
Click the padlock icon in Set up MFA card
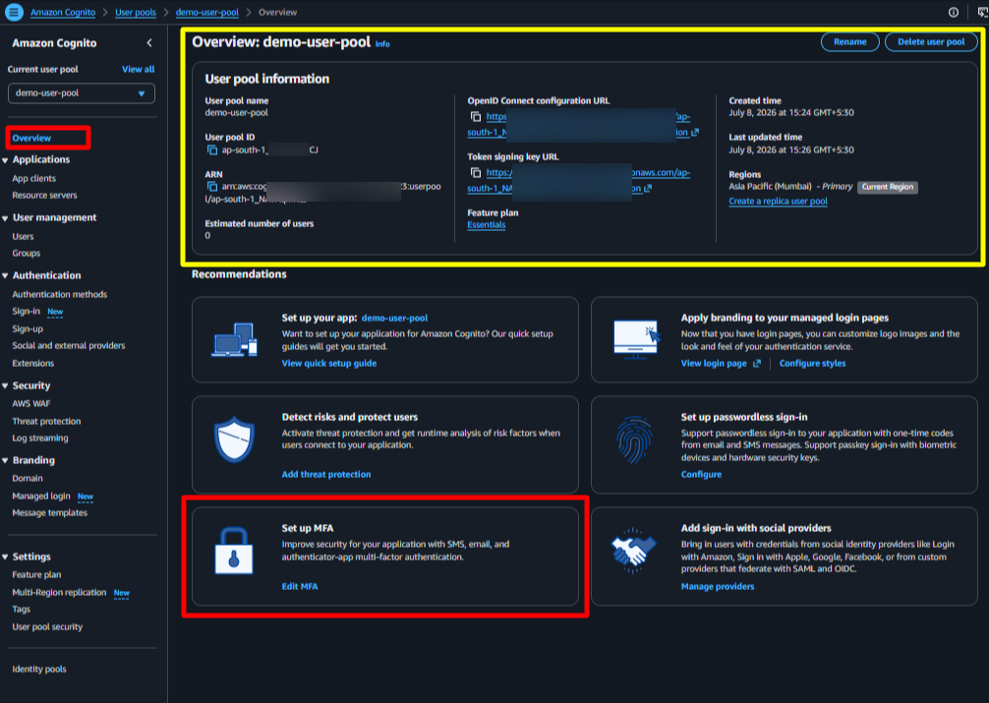click(x=234, y=551)
